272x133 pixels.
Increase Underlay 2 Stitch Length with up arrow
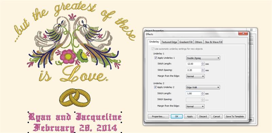click(203, 93)
